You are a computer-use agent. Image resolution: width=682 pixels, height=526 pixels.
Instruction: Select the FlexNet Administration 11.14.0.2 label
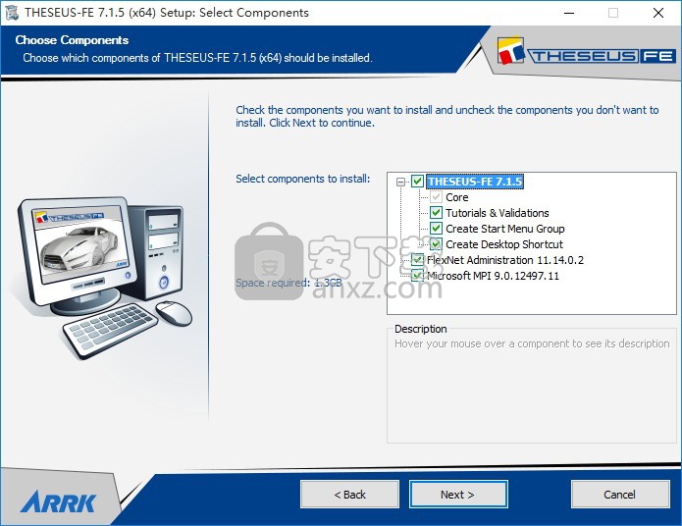505,260
